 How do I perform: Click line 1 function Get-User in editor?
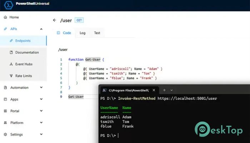pyautogui.click(x=86, y=60)
